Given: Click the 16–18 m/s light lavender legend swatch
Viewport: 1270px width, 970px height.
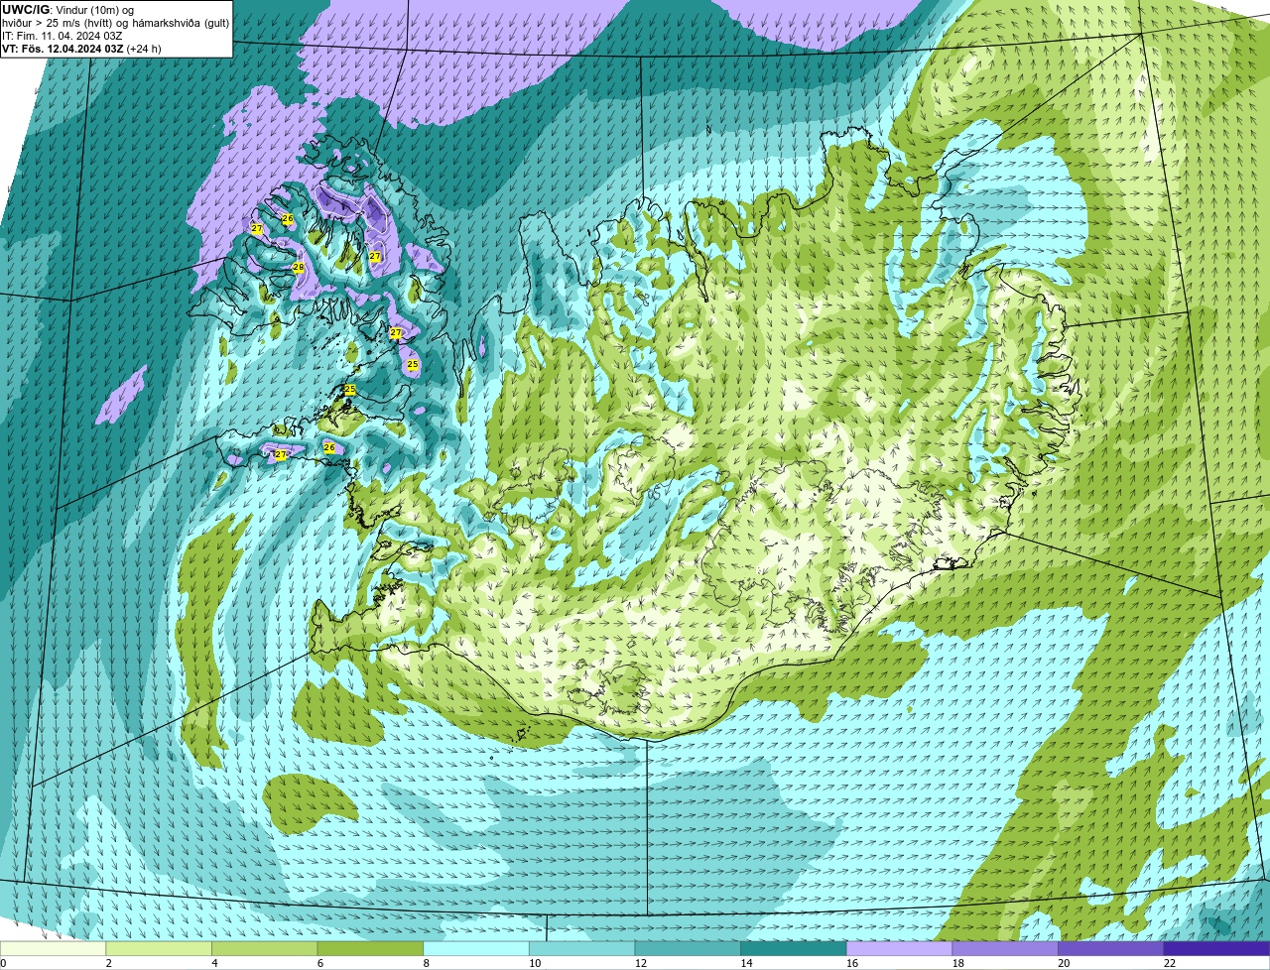Looking at the screenshot, I should pos(899,948).
